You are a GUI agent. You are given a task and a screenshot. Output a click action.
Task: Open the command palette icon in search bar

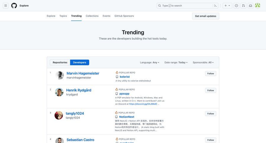pyautogui.click(x=215, y=6)
